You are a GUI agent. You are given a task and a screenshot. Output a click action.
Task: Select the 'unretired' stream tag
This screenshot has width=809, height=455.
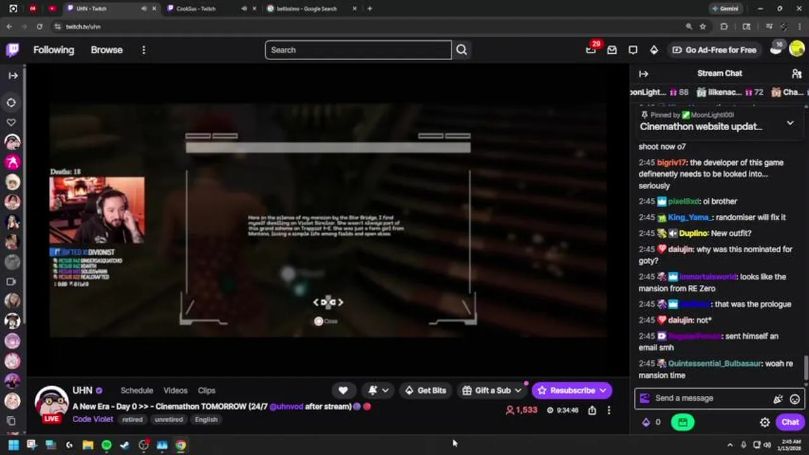point(168,420)
